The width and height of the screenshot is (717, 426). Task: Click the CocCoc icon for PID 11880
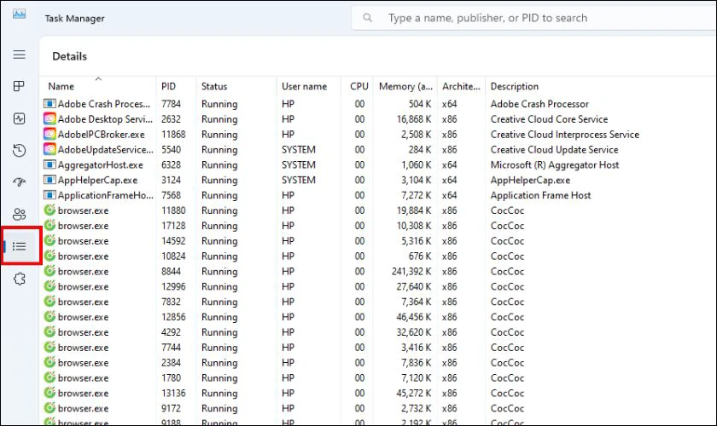coord(50,210)
